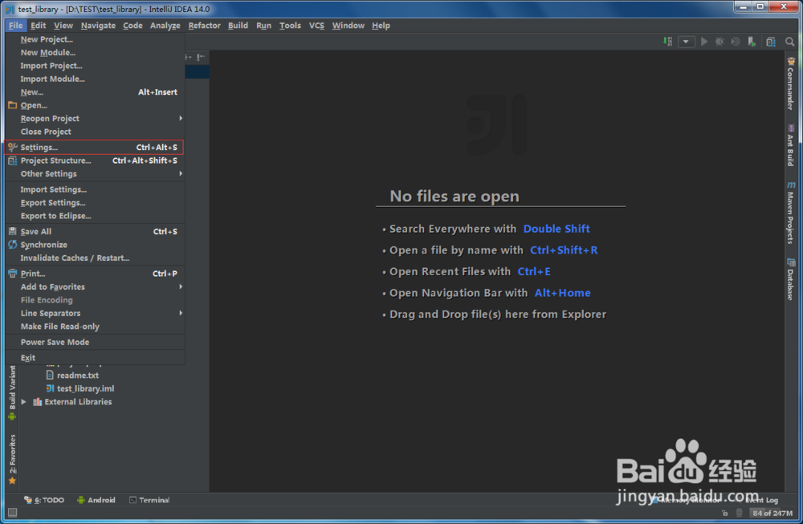The width and height of the screenshot is (803, 524).
Task: Open the Android tool window
Action: pos(96,500)
